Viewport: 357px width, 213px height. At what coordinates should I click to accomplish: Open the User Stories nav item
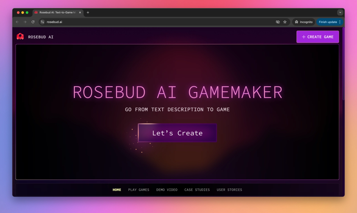pyautogui.click(x=229, y=190)
